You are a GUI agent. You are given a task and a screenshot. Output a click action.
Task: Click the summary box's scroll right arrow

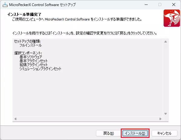coord(160,119)
